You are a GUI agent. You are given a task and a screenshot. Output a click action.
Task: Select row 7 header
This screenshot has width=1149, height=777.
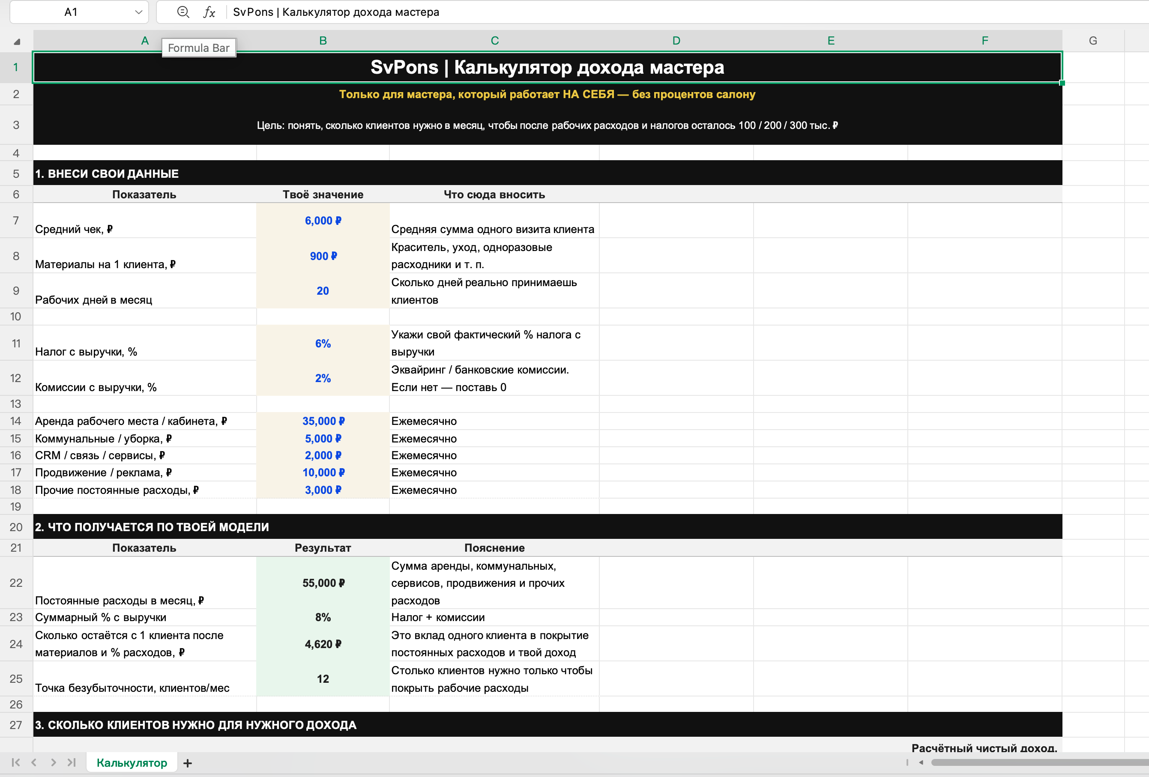[16, 221]
